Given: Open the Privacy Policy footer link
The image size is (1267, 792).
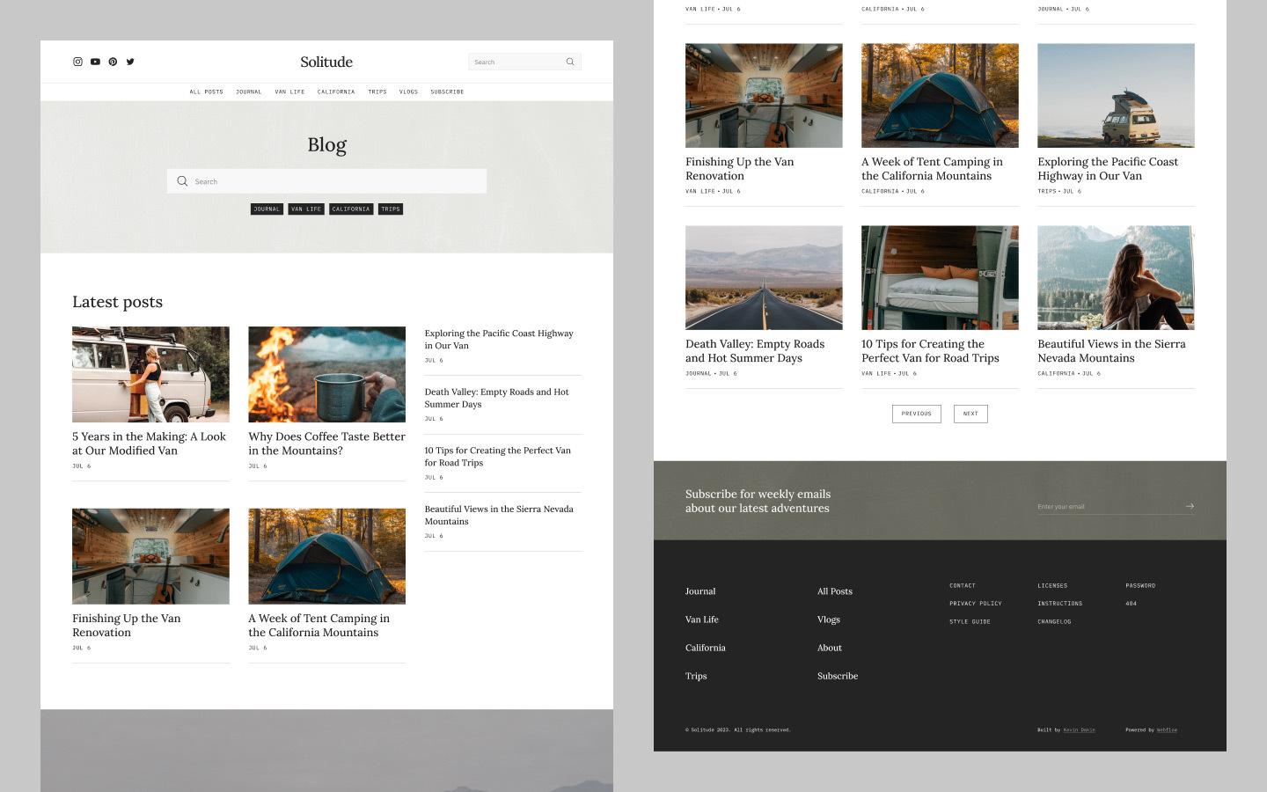Looking at the screenshot, I should (x=975, y=604).
